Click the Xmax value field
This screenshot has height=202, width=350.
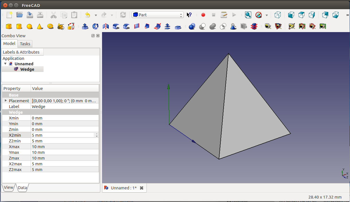tap(64, 147)
